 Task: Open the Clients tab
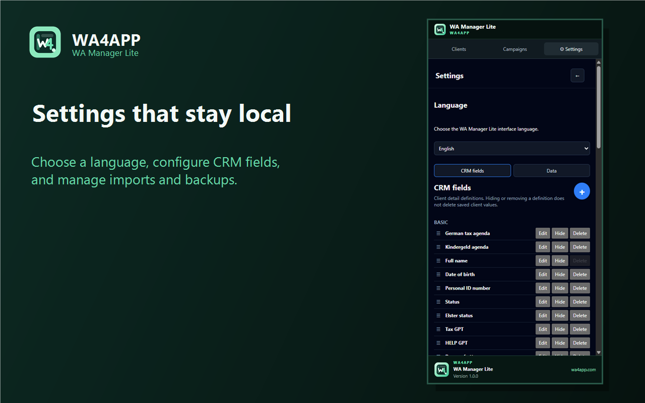coord(459,49)
